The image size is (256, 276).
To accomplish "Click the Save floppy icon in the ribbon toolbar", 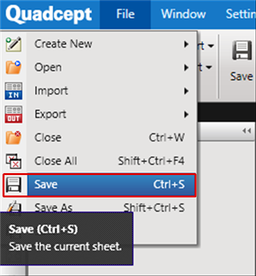I will 242,50.
